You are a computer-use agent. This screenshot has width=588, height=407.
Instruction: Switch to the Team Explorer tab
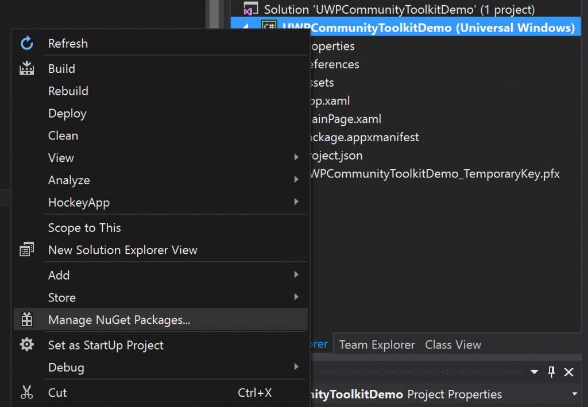coord(377,344)
